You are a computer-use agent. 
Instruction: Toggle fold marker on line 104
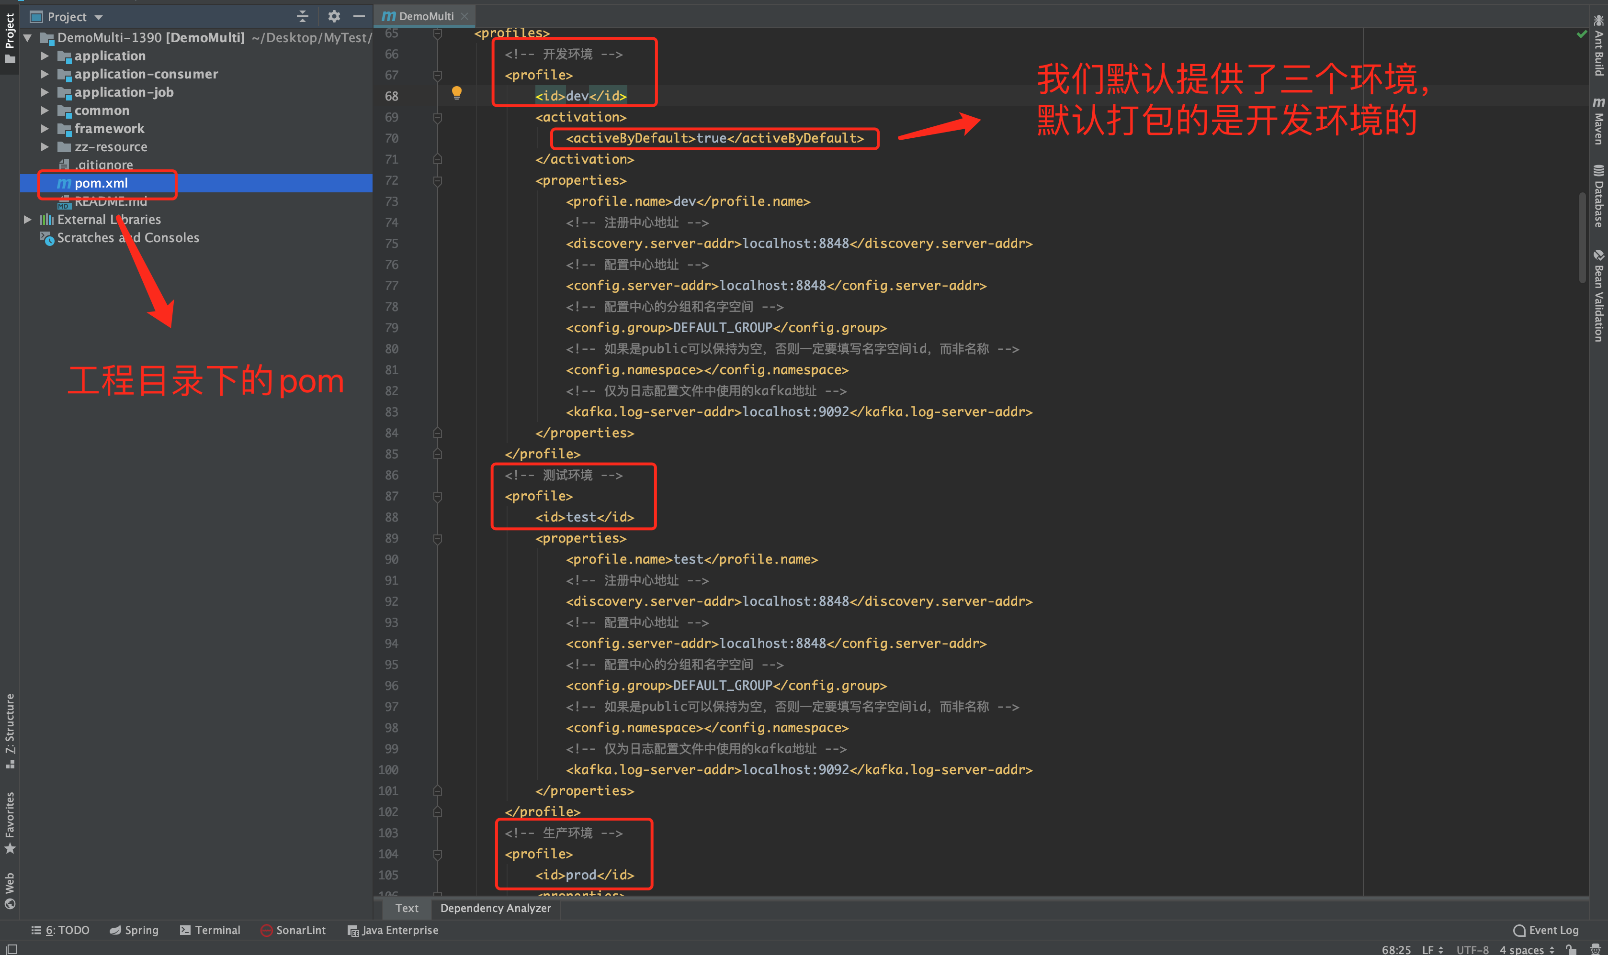click(x=437, y=855)
